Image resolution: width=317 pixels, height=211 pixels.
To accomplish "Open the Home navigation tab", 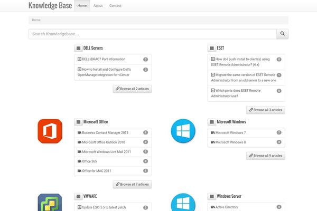I will (82, 6).
